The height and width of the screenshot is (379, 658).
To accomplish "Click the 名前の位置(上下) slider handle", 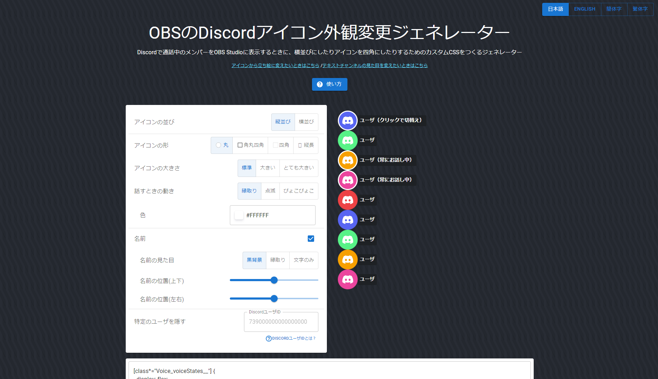I will 274,280.
